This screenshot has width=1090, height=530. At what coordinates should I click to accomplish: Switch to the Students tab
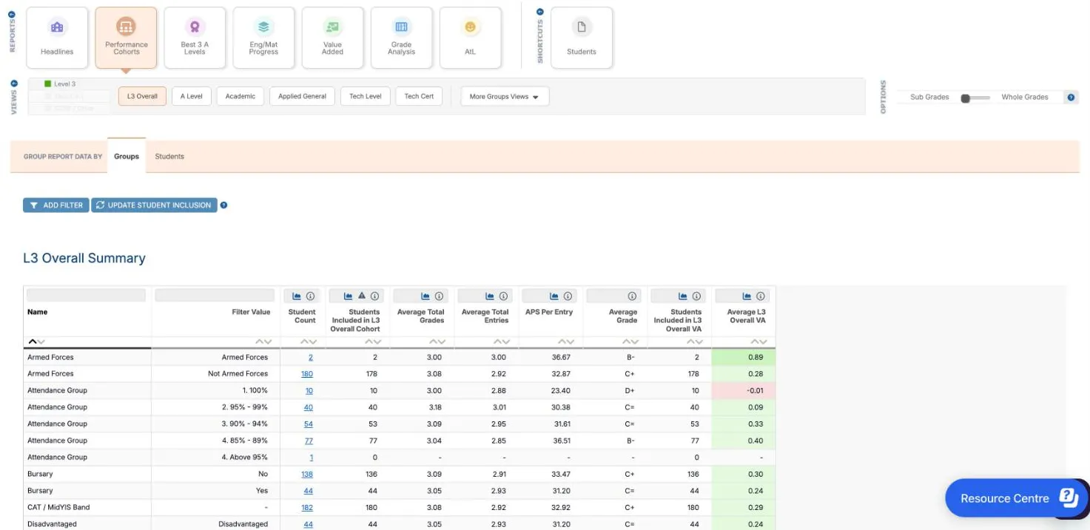pyautogui.click(x=169, y=156)
